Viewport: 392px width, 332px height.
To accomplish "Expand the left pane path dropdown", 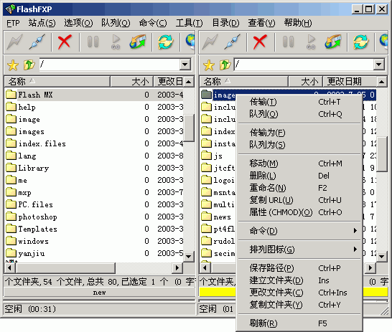I will (185, 65).
